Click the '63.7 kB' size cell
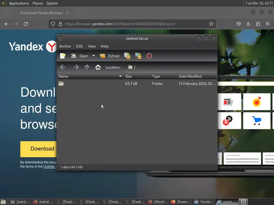The width and height of the screenshot is (274, 205). 131,84
